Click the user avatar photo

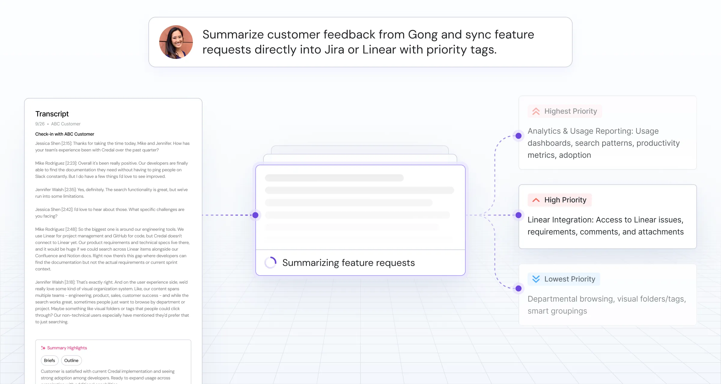[x=176, y=42]
